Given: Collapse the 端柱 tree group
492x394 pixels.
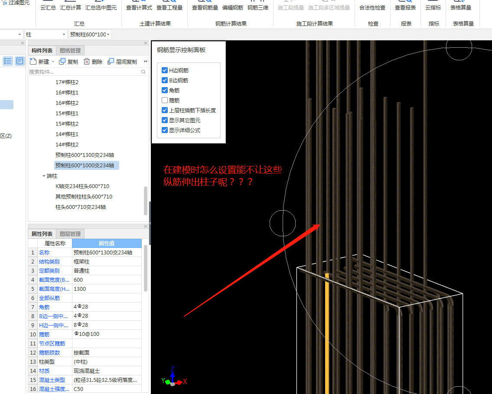Looking at the screenshot, I should (x=44, y=176).
